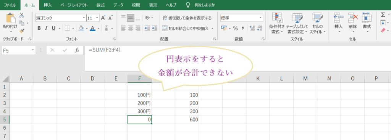Open the fill color dropdown arrow

(x=87, y=28)
